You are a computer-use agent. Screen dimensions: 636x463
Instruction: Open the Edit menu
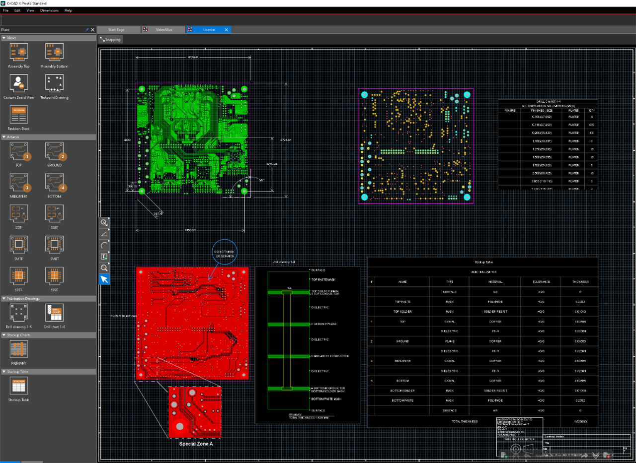pos(17,10)
